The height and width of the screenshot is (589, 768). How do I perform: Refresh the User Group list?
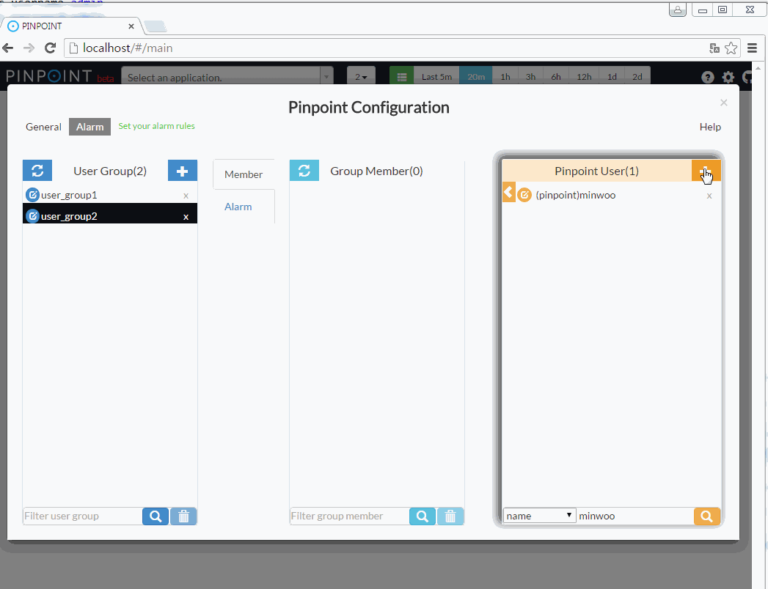tap(37, 171)
